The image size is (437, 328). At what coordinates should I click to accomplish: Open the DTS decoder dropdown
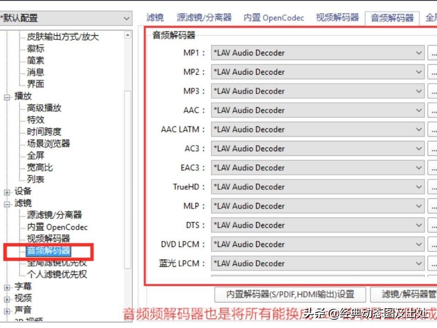[317, 225]
